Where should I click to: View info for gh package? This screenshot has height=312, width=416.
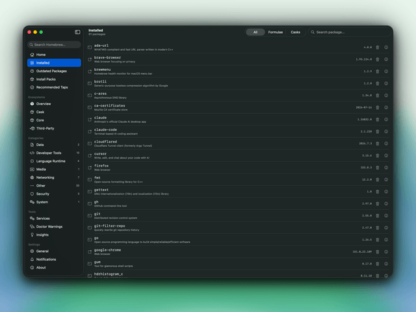tap(386, 203)
